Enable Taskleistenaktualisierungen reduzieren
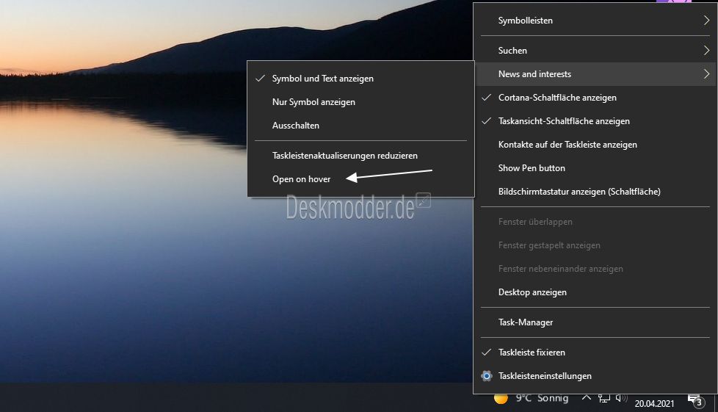The width and height of the screenshot is (718, 412). 360,156
